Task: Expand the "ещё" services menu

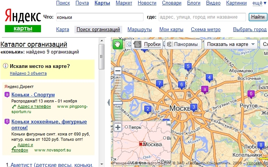Action: (x=259, y=3)
